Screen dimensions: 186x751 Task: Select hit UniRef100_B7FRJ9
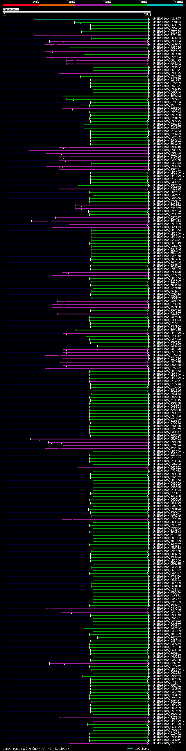[167, 35]
